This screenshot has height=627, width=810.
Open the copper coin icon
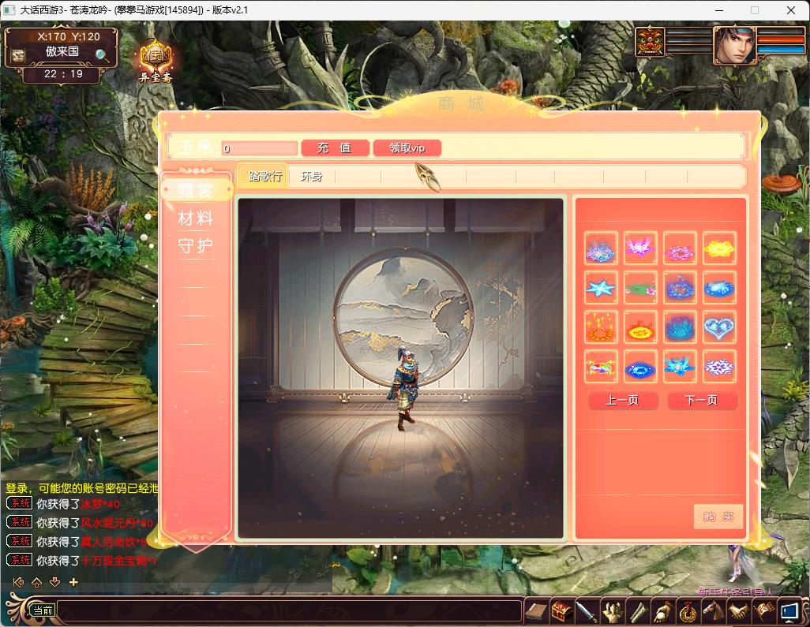click(x=688, y=611)
